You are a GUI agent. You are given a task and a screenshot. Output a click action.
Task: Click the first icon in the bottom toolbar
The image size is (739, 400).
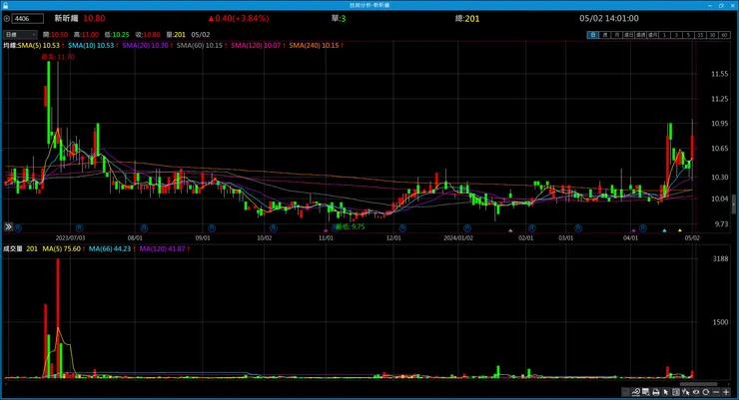[625, 392]
